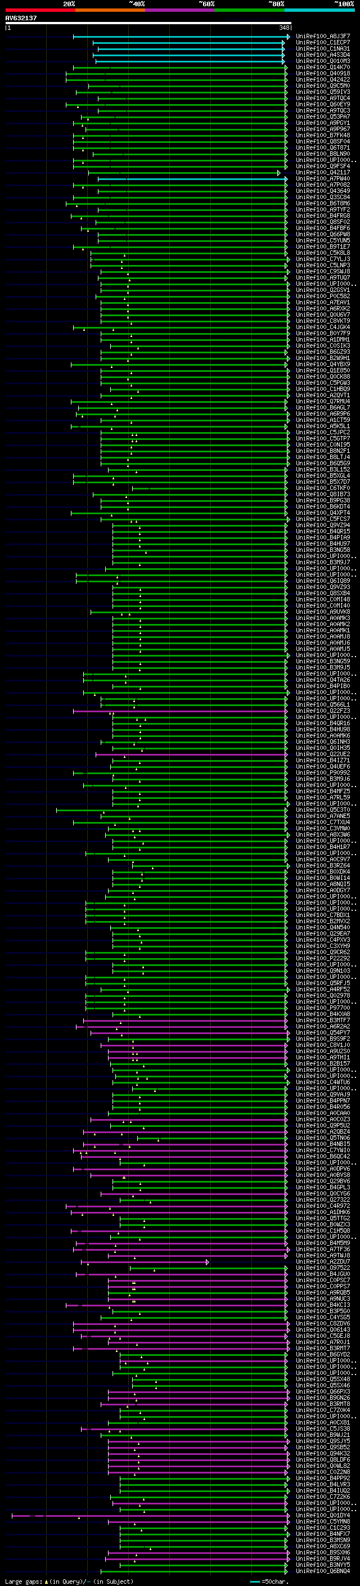
Task: Select the UniRef100_B3L152 hit
Action: 323,469
